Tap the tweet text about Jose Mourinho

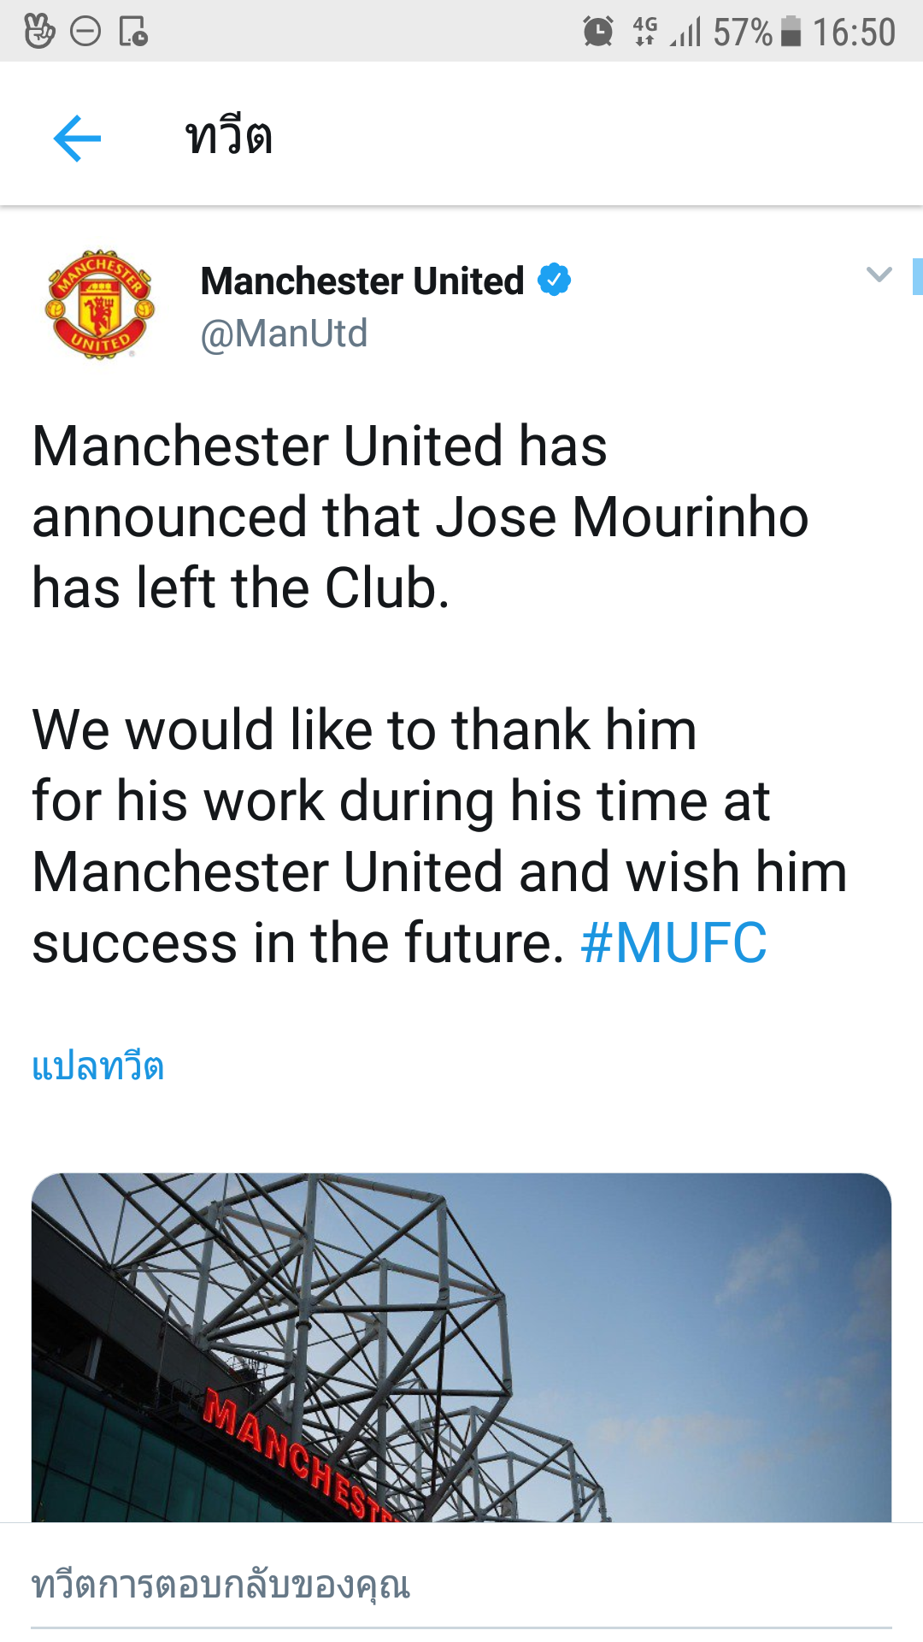pyautogui.click(x=419, y=517)
